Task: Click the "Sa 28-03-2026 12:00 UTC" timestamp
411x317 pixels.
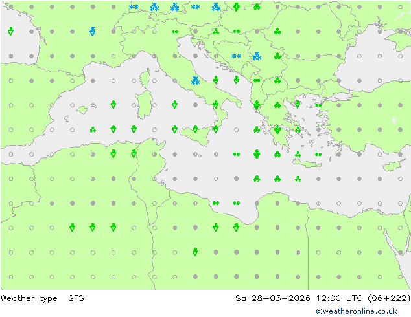Action: [299, 298]
